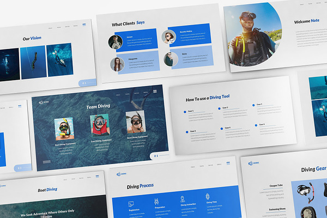
Task: Click the 'Our Vision' slide title
Action: click(x=32, y=38)
